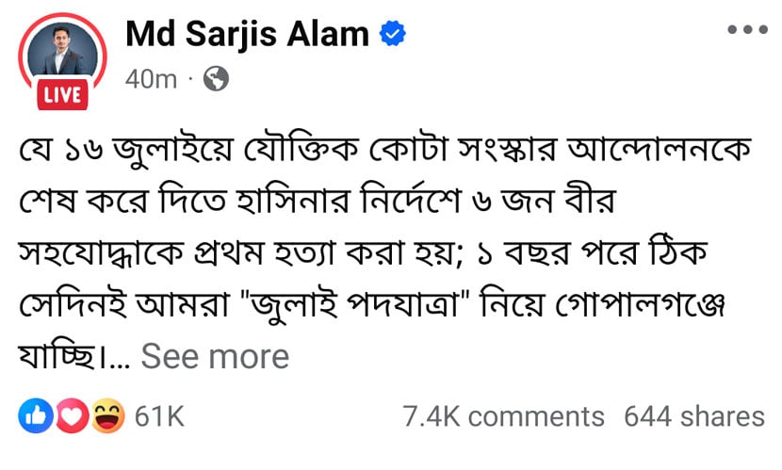Click the red Love heart reaction icon
The width and height of the screenshot is (782, 470).
[x=72, y=415]
